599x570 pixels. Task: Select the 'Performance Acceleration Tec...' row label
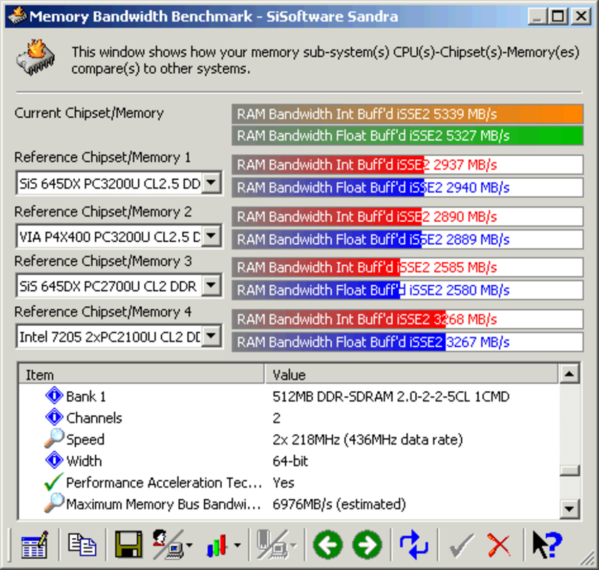163,482
